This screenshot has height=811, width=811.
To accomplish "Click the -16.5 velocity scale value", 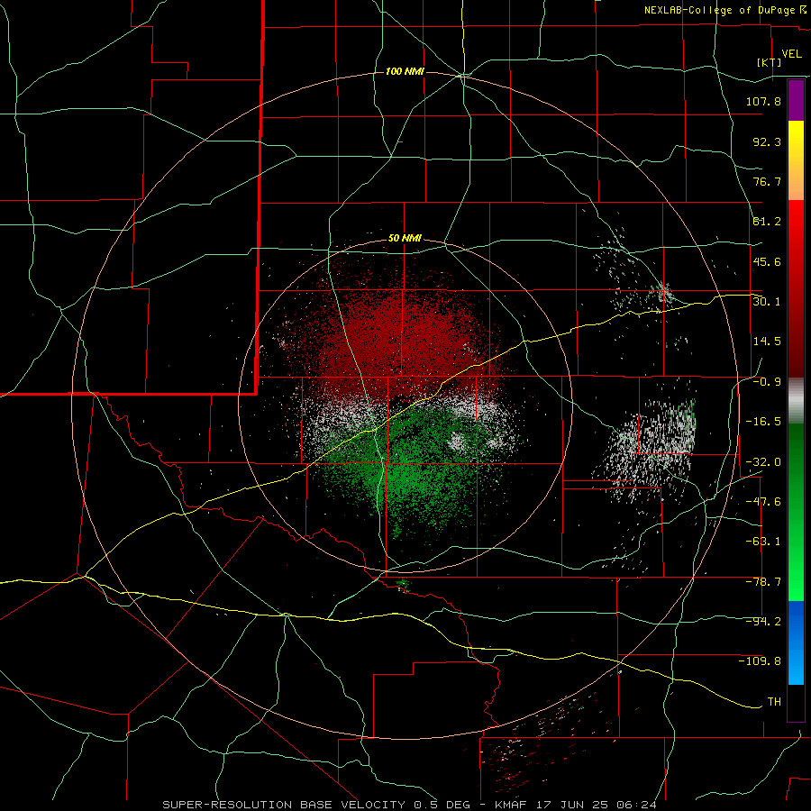I will pos(763,422).
